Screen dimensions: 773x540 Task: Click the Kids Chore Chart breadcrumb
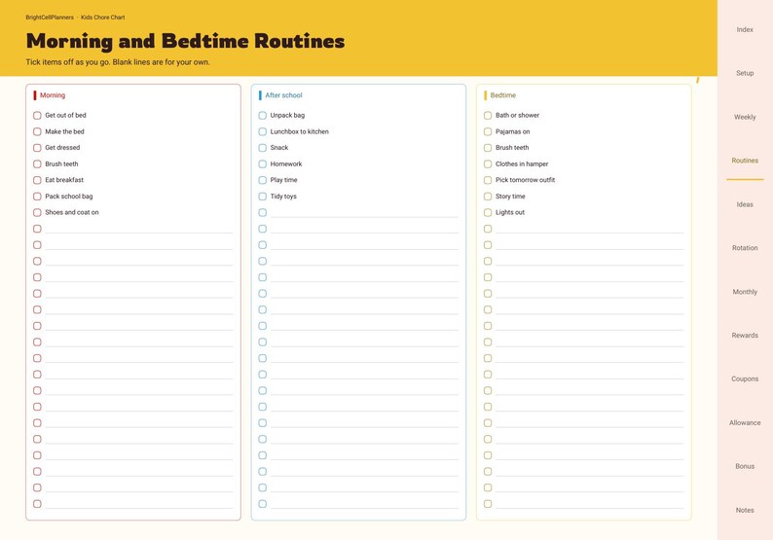point(102,18)
